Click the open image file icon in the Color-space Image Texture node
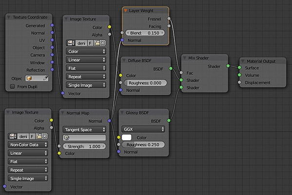The height and width of the screenshot is (195, 292). (97, 43)
